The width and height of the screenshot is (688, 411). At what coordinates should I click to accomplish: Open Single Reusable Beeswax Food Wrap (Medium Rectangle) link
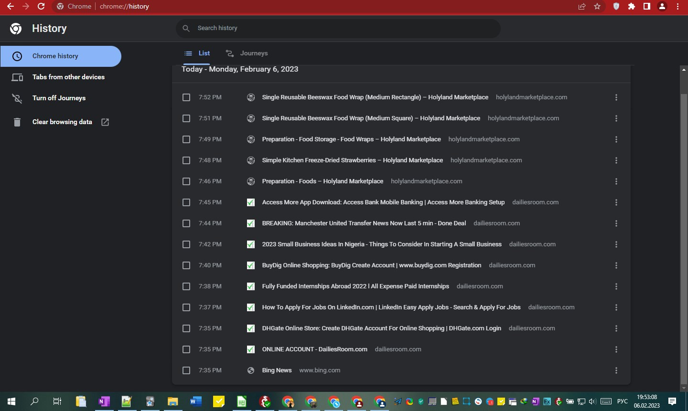[x=375, y=97]
